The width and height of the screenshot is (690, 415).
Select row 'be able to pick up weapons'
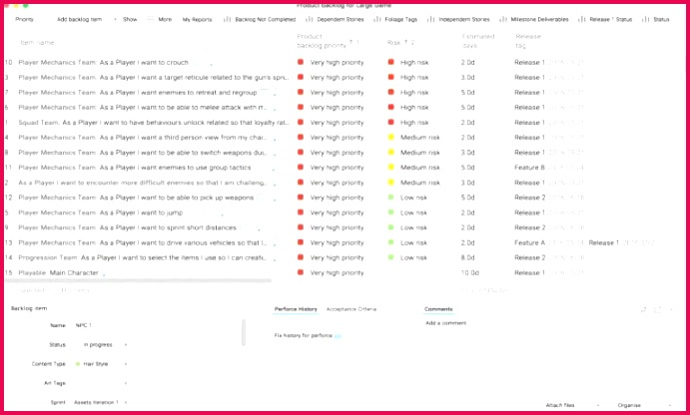click(136, 198)
